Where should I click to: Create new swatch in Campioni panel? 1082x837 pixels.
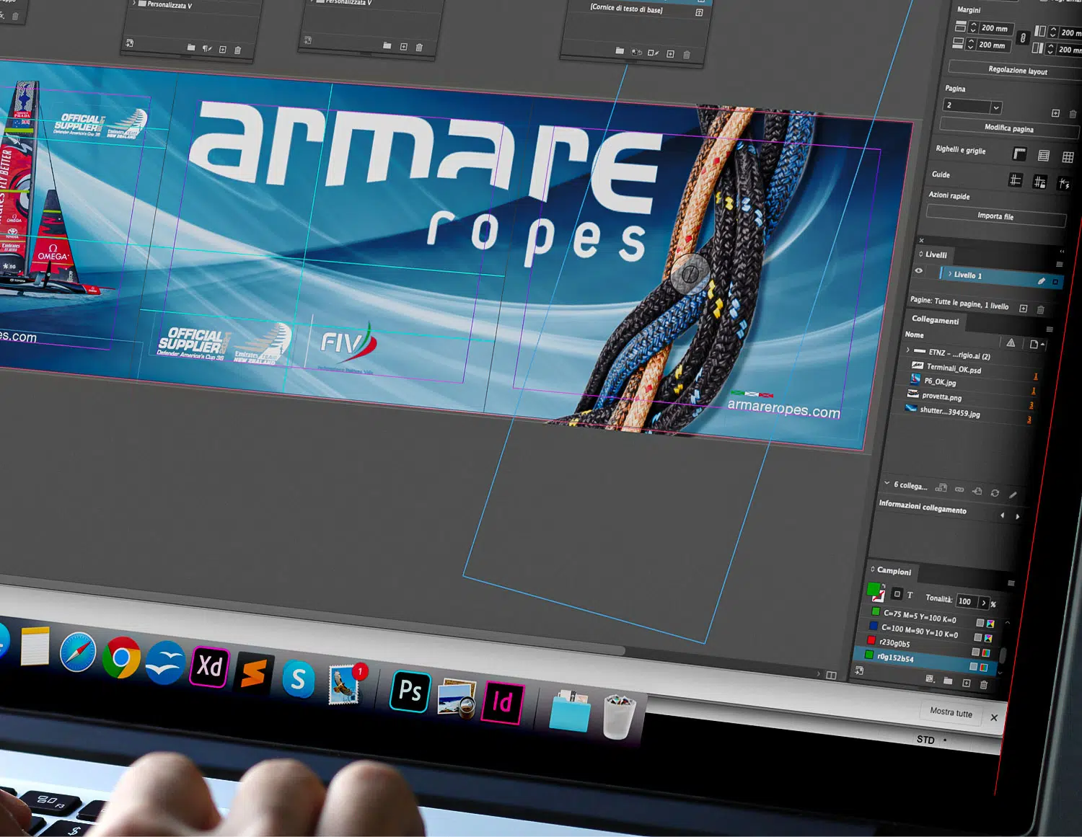click(x=966, y=683)
